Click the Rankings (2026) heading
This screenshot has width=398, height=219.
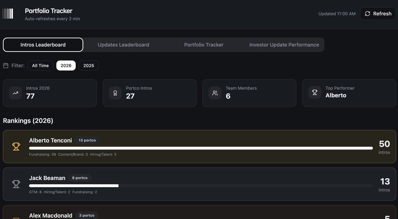(28, 120)
